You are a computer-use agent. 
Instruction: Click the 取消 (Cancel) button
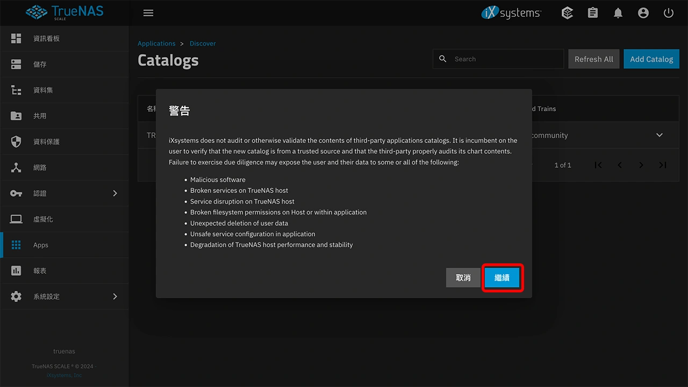463,278
